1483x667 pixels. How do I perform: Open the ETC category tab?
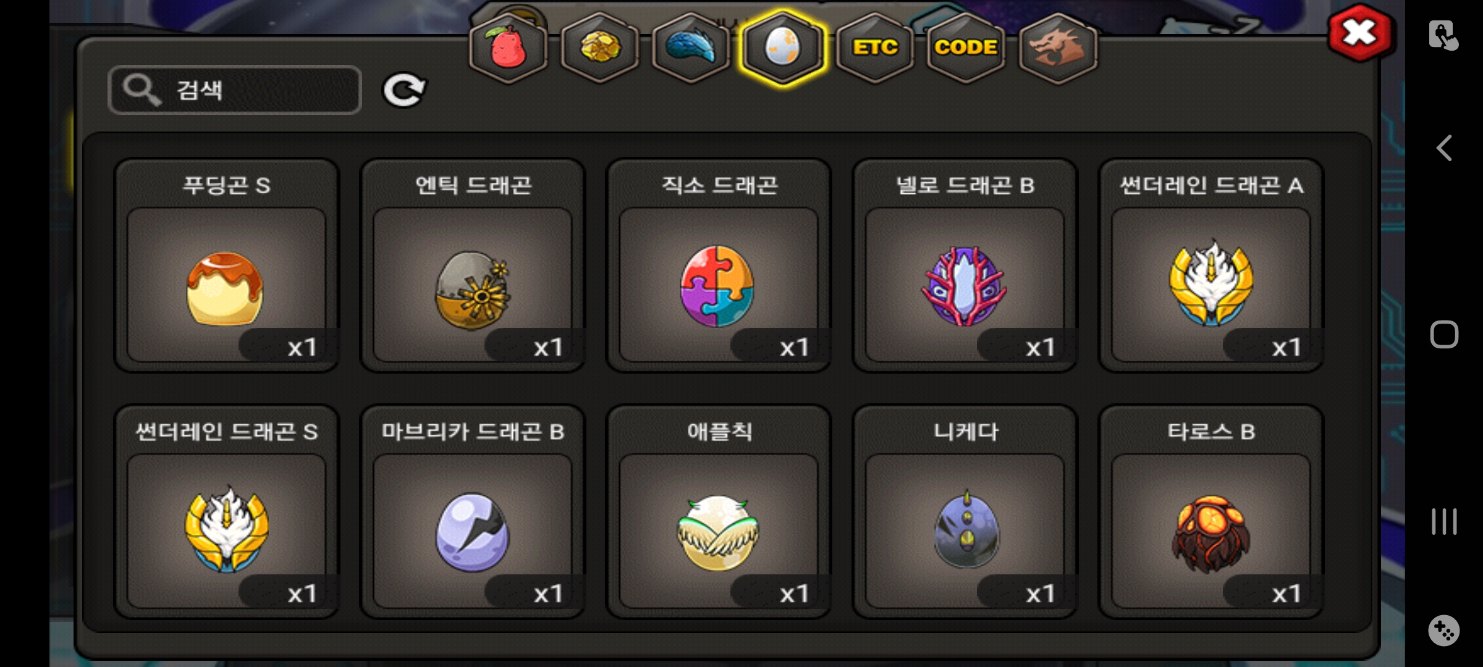tap(874, 48)
